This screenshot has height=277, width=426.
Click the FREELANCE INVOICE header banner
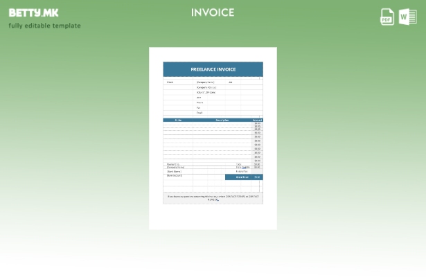[x=213, y=69]
